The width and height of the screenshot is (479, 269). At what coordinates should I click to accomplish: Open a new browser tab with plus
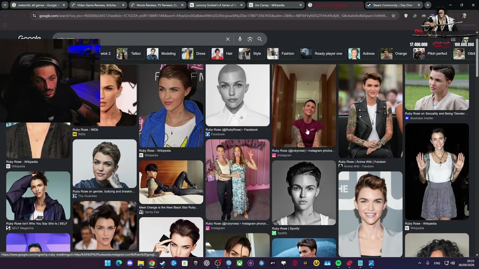pos(428,5)
